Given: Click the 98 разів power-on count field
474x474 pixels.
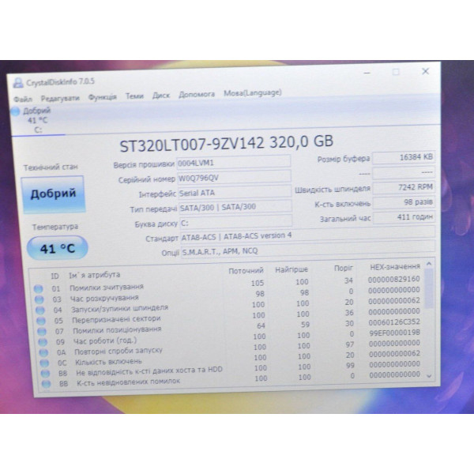Looking at the screenshot, I should pos(404,202).
